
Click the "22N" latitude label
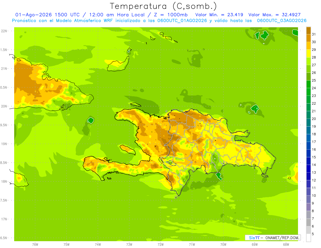tap(4, 31)
